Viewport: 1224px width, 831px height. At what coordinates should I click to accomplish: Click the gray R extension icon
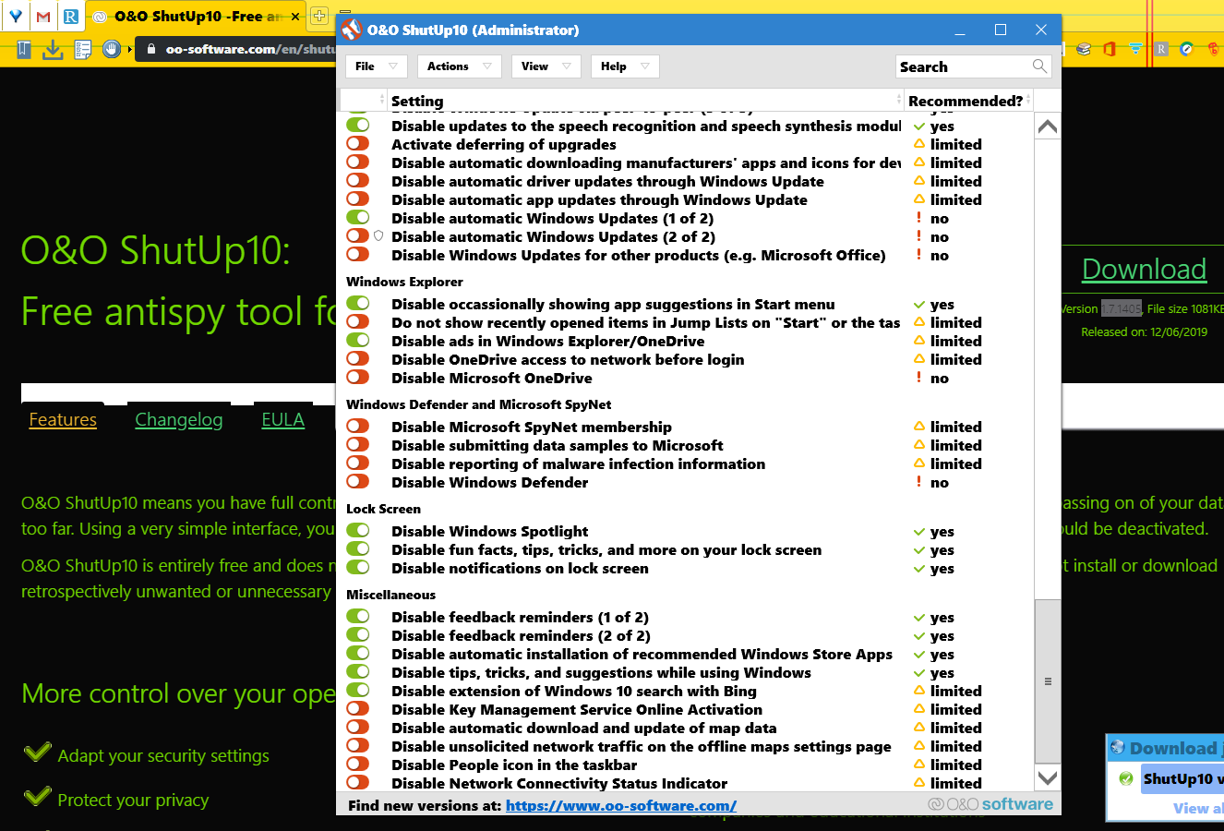click(1161, 49)
